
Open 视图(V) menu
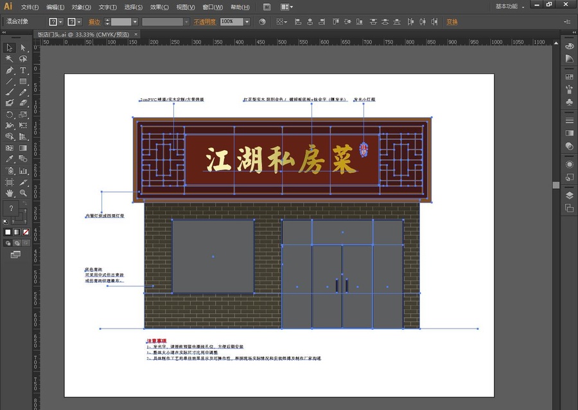tap(186, 7)
